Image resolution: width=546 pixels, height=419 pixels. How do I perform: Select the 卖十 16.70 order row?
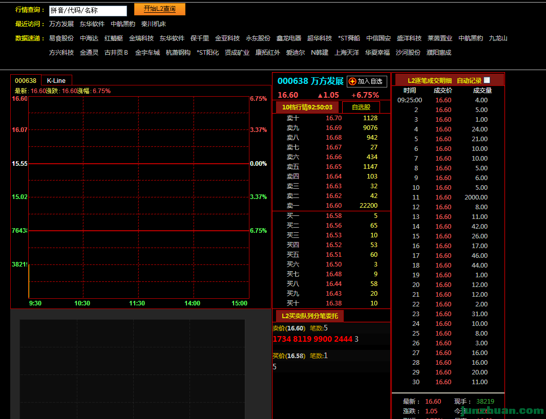[332, 118]
